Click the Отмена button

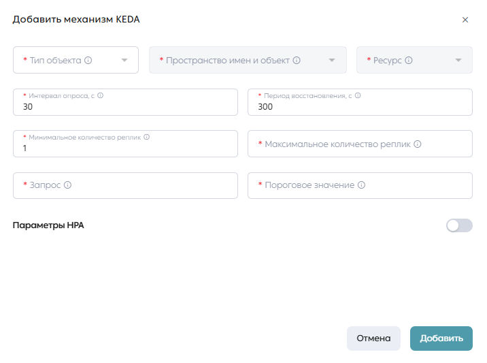373,338
